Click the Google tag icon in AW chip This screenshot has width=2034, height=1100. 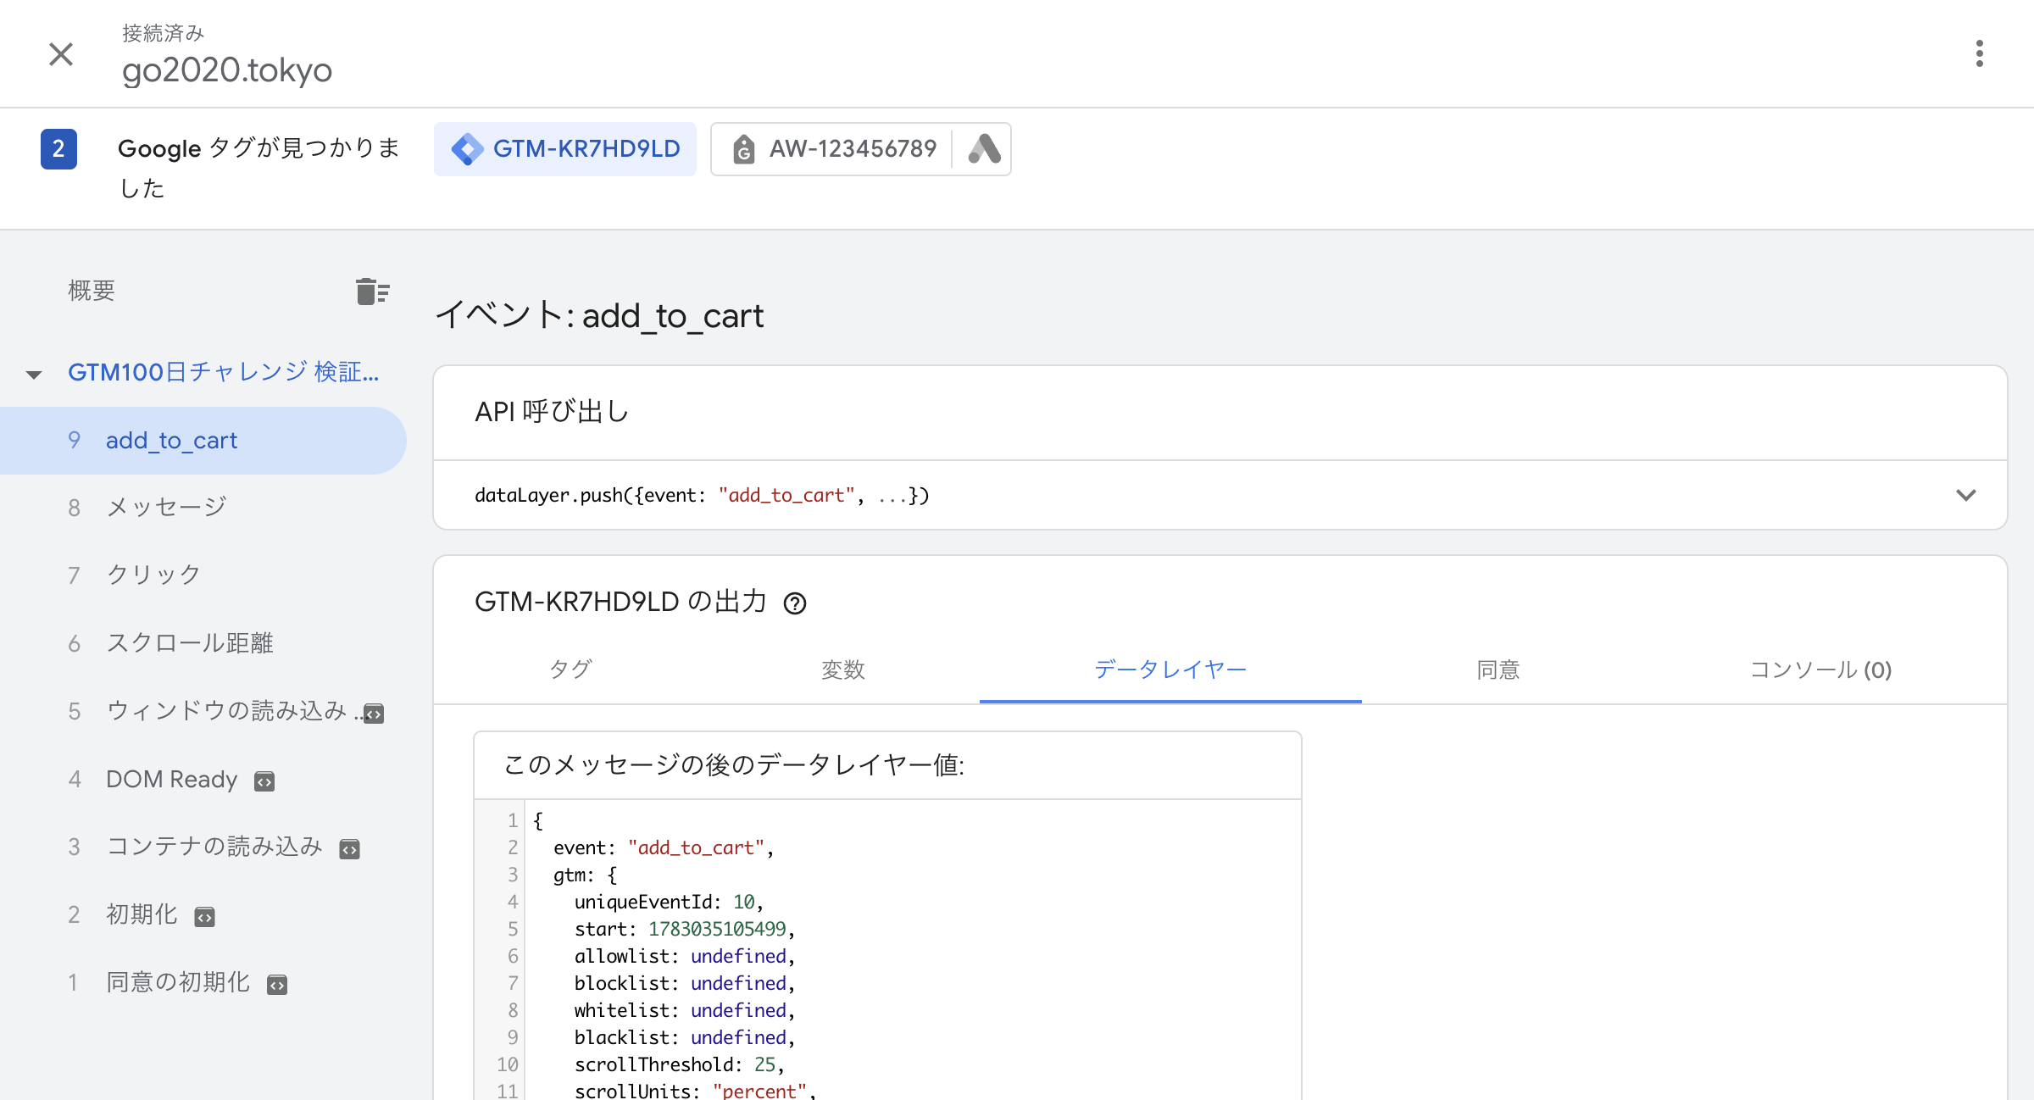743,149
